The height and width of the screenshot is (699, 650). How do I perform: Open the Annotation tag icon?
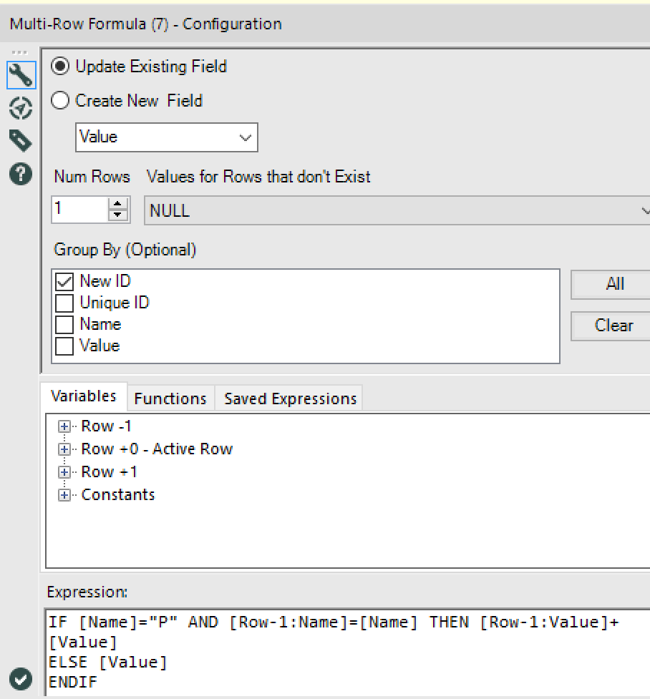20,140
